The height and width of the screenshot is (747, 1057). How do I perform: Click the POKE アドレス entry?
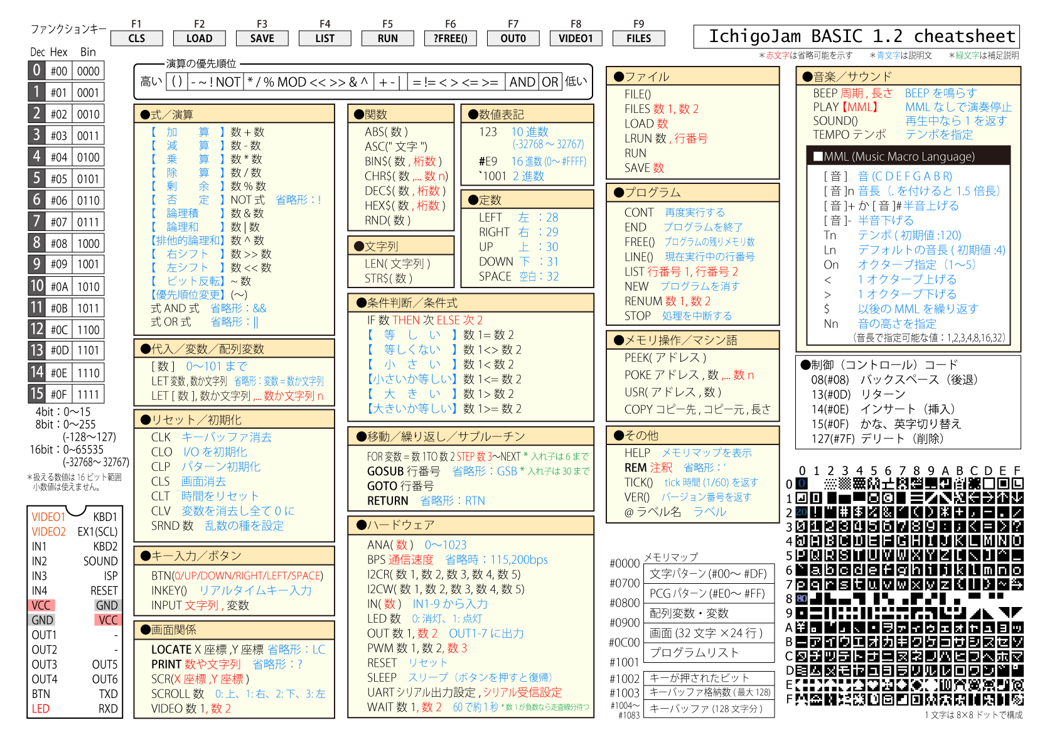click(x=689, y=375)
